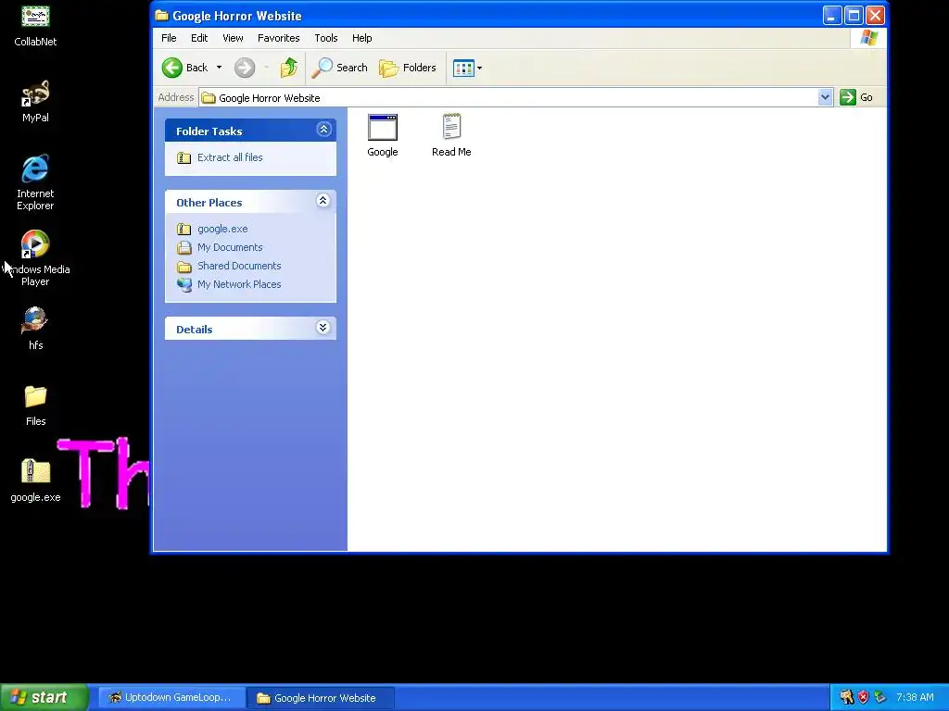This screenshot has width=949, height=711.
Task: Click Extract all files link
Action: (x=230, y=157)
